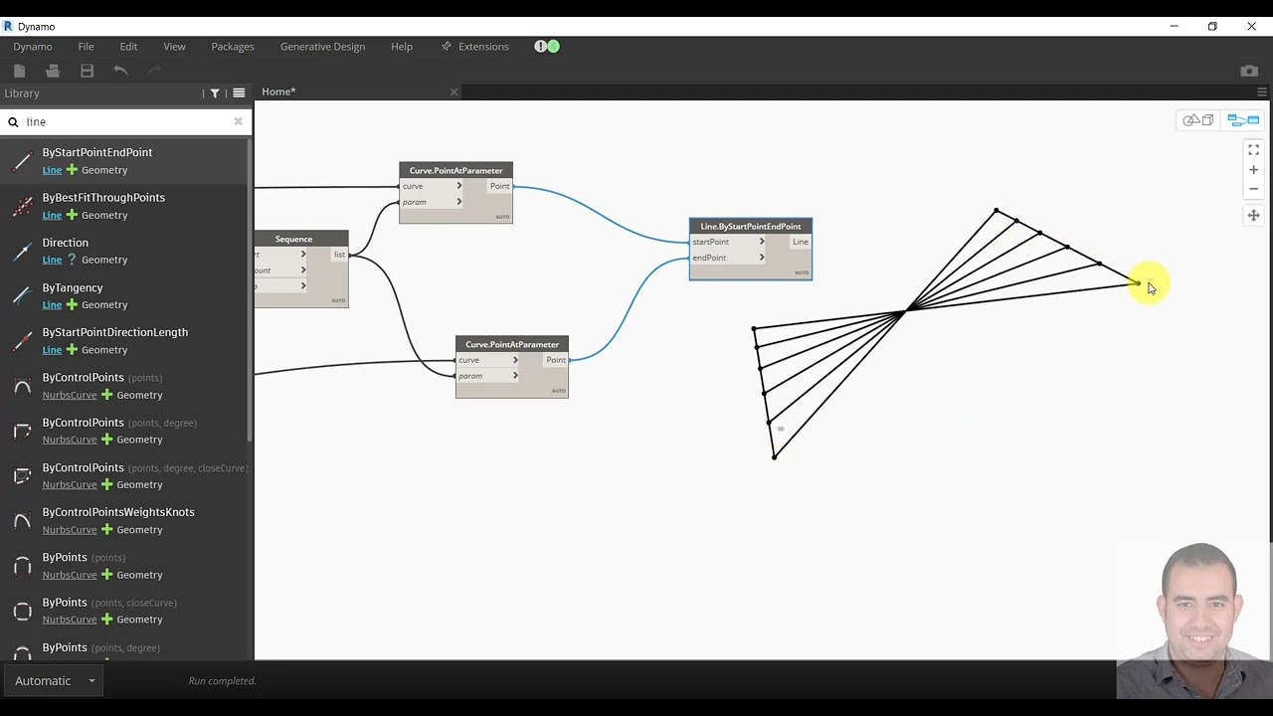The height and width of the screenshot is (716, 1273).
Task: Click the export image camera icon
Action: point(1249,71)
